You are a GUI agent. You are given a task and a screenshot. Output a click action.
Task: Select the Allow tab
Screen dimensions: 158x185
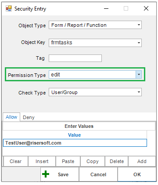pos(11,117)
